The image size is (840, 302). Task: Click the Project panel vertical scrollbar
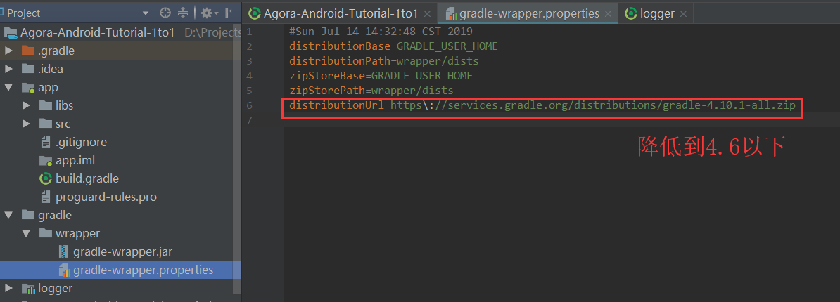point(237,160)
